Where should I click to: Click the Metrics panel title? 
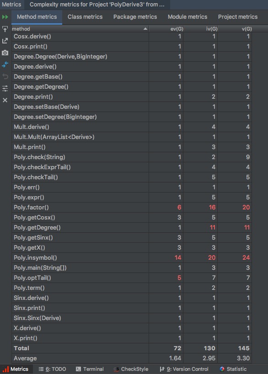coord(11,5)
